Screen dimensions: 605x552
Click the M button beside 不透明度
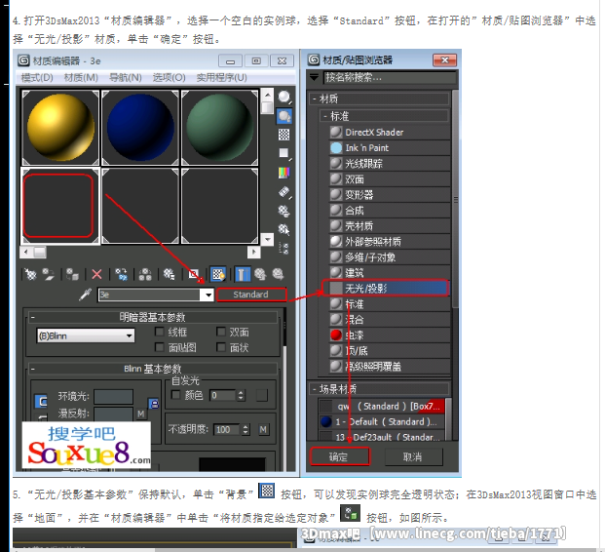(x=263, y=429)
